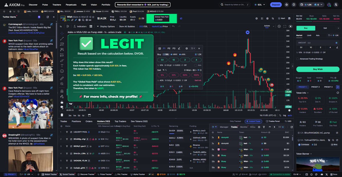Enter fullscreen chart mode
This screenshot has height=177, width=342.
pos(285,26)
